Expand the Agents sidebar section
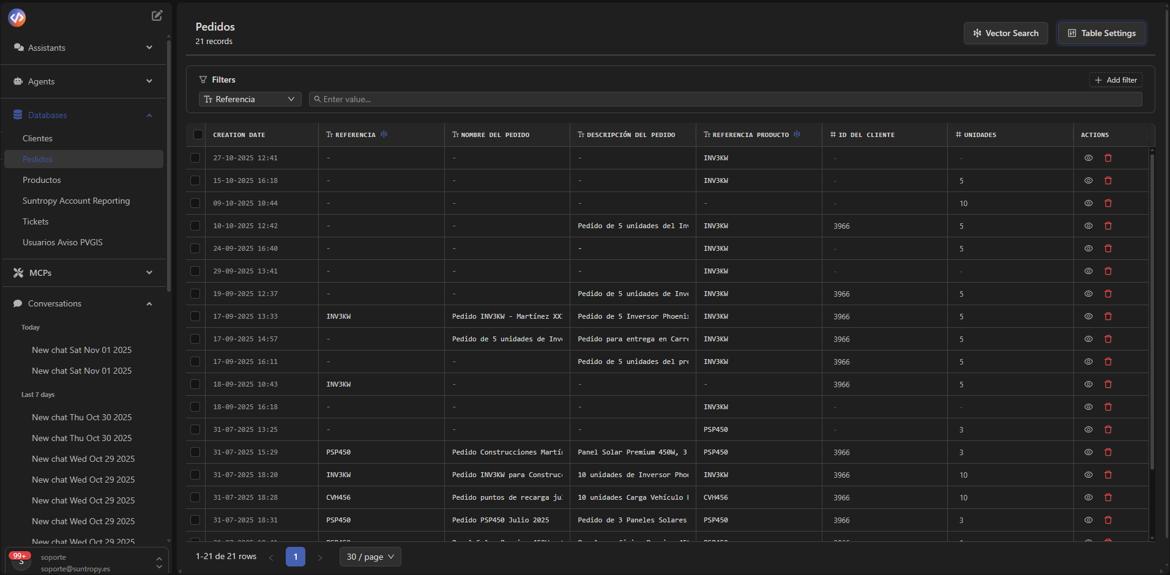The width and height of the screenshot is (1170, 575). tap(83, 81)
